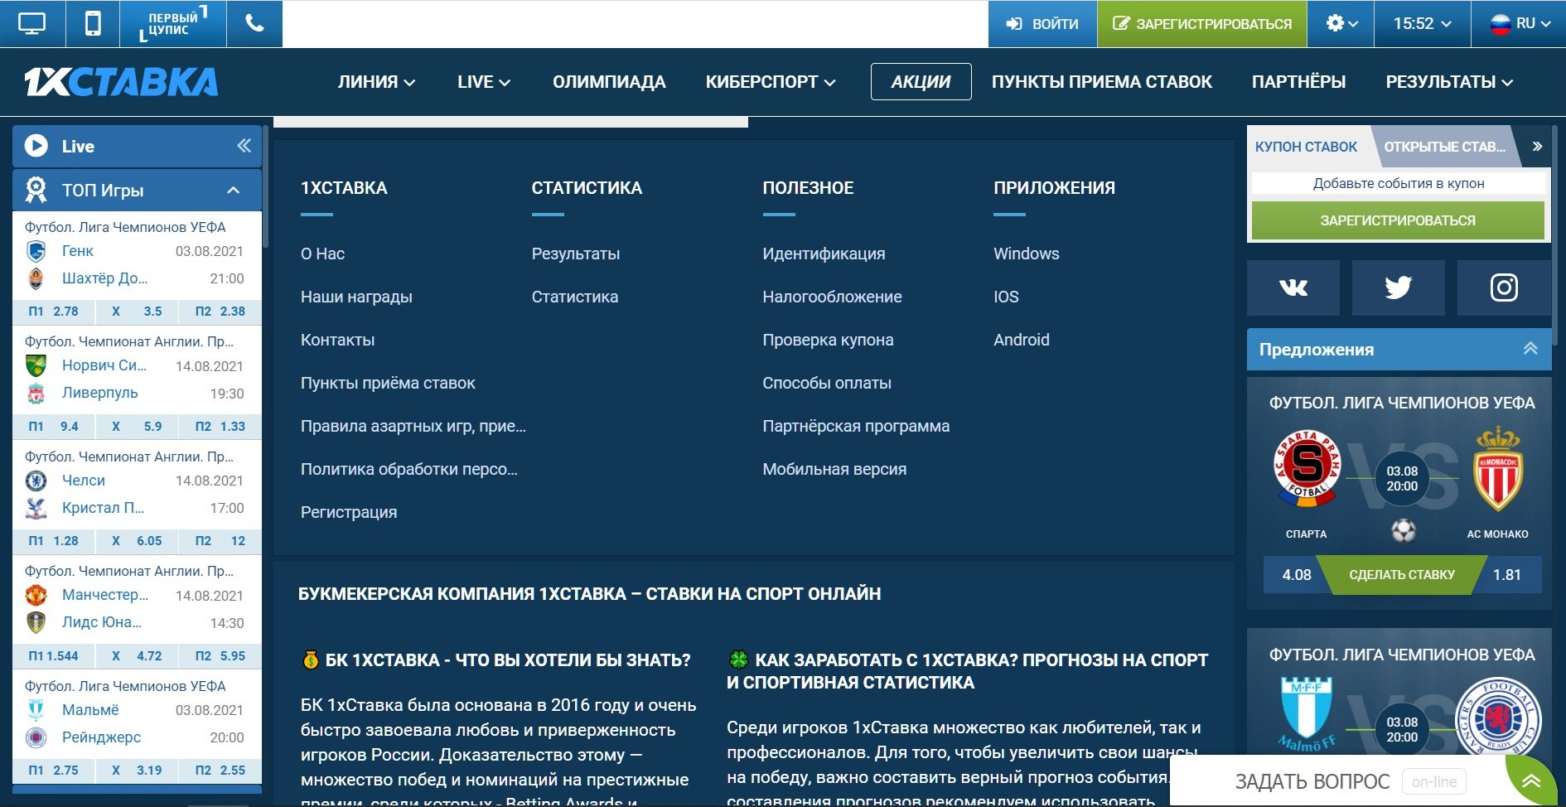Click the Норвич Сити team crest
Screen dimensions: 1566x807
36,365
